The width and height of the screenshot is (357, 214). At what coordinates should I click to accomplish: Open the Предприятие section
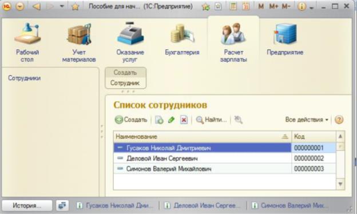pyautogui.click(x=285, y=39)
